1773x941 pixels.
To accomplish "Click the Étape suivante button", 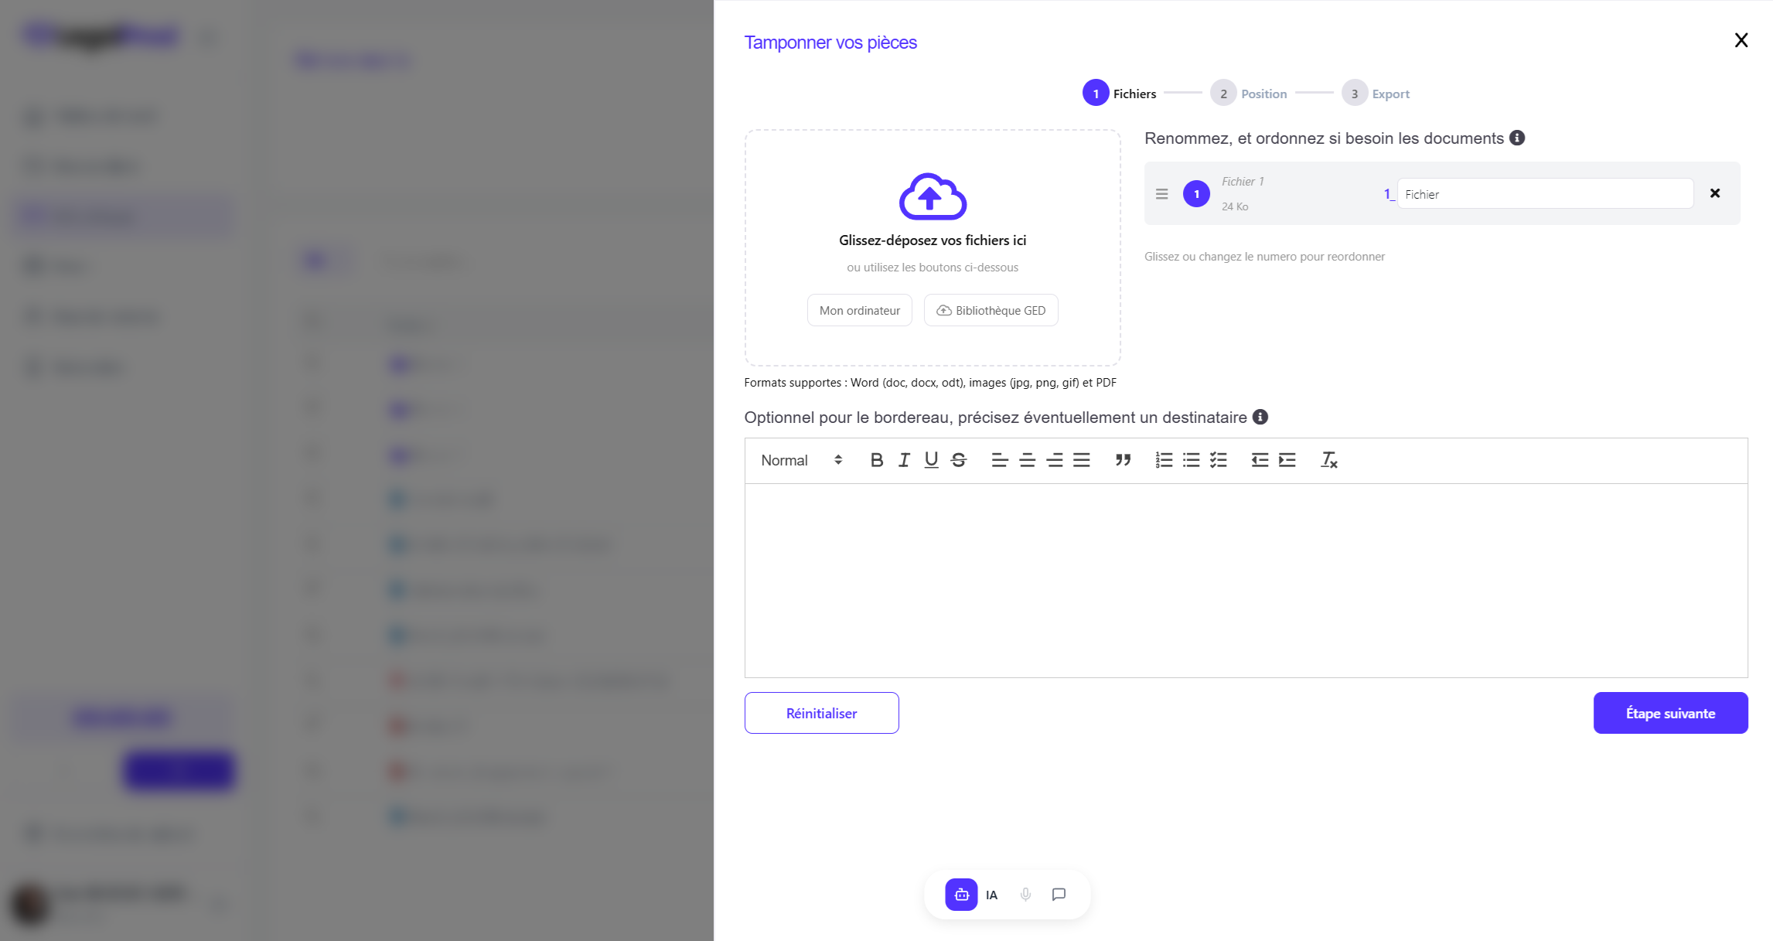I will point(1670,713).
